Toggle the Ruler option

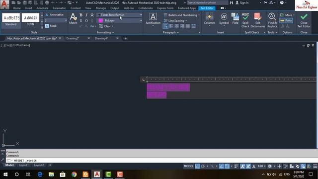(x=286, y=20)
